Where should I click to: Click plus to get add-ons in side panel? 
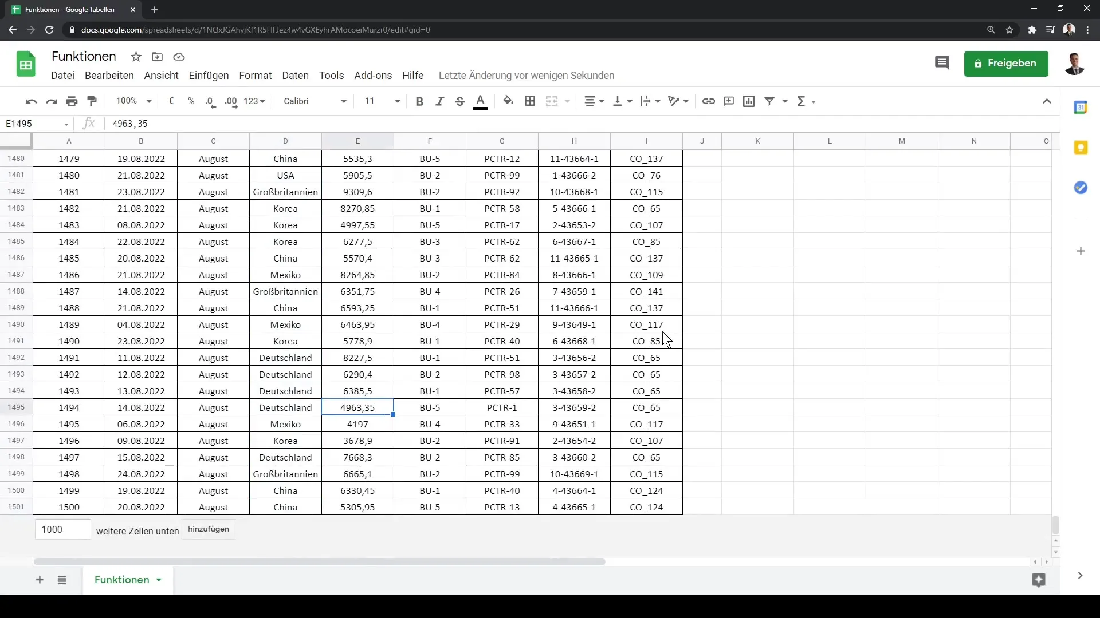1081,251
